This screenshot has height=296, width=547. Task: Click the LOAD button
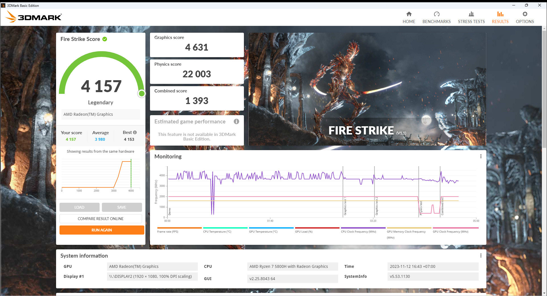pos(79,207)
